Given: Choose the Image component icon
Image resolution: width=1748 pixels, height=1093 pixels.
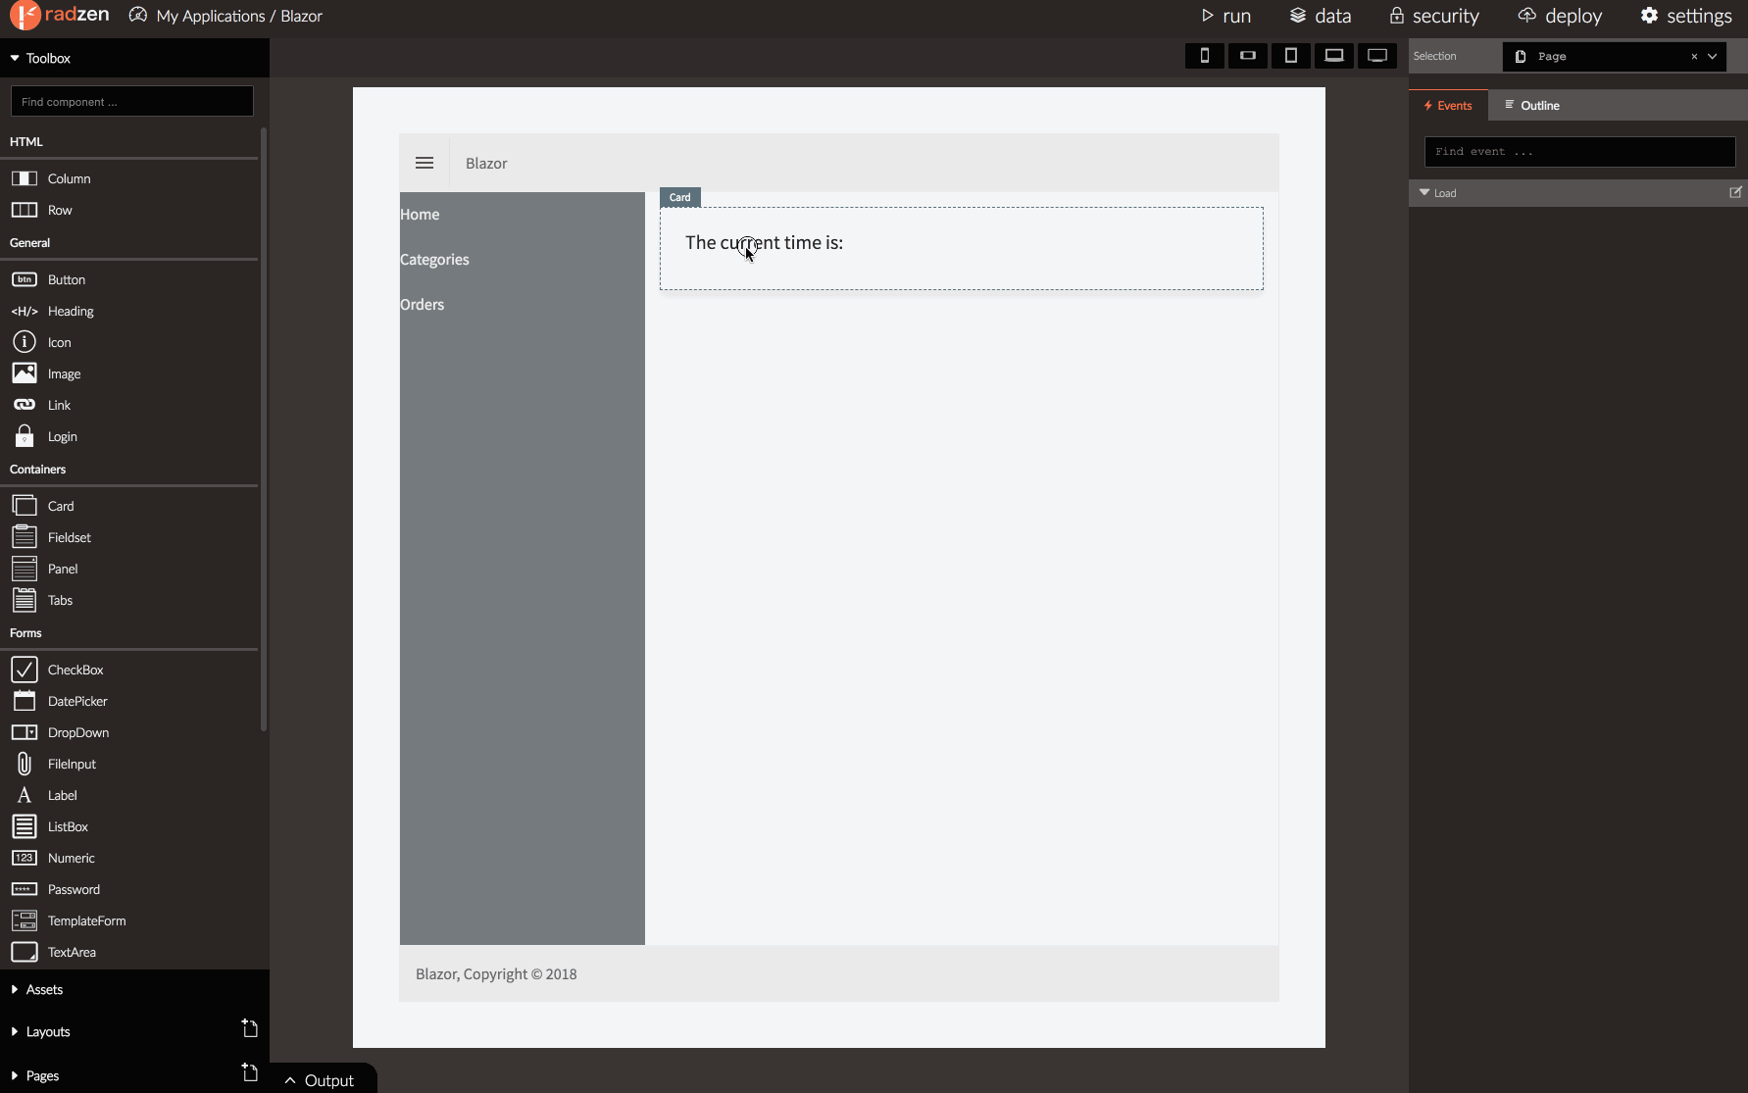Looking at the screenshot, I should [x=25, y=373].
